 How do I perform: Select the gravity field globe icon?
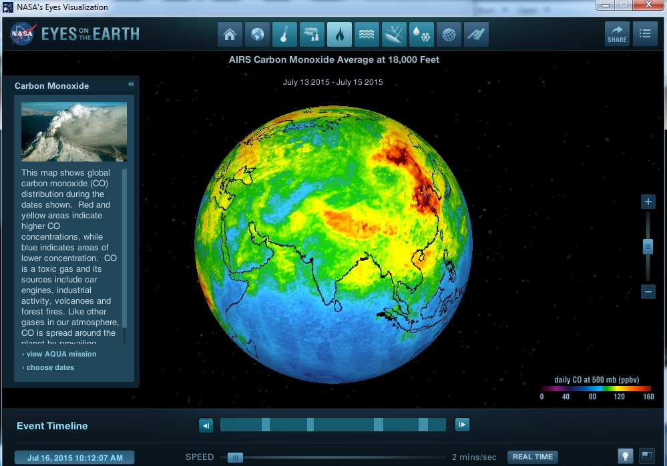pos(449,34)
